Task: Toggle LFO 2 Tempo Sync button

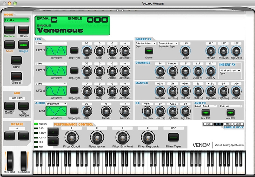Action: [74, 71]
